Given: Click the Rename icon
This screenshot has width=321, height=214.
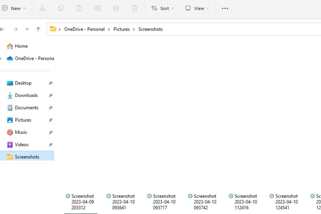Looking at the screenshot, I should point(97,8).
